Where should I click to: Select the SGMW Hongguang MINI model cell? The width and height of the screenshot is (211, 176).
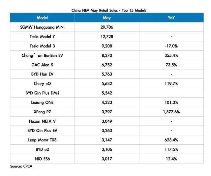click(42, 27)
